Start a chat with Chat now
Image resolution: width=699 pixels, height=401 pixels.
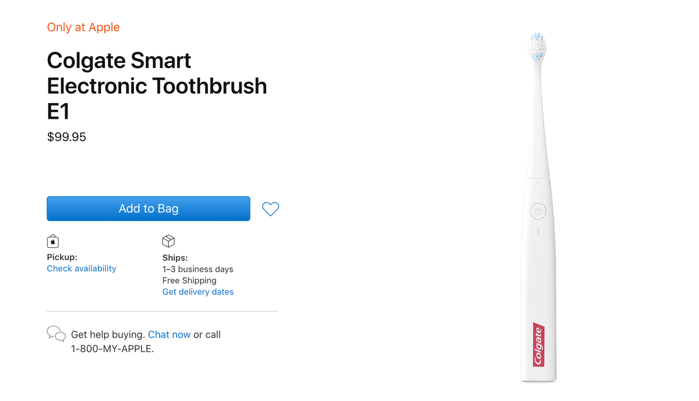(169, 334)
